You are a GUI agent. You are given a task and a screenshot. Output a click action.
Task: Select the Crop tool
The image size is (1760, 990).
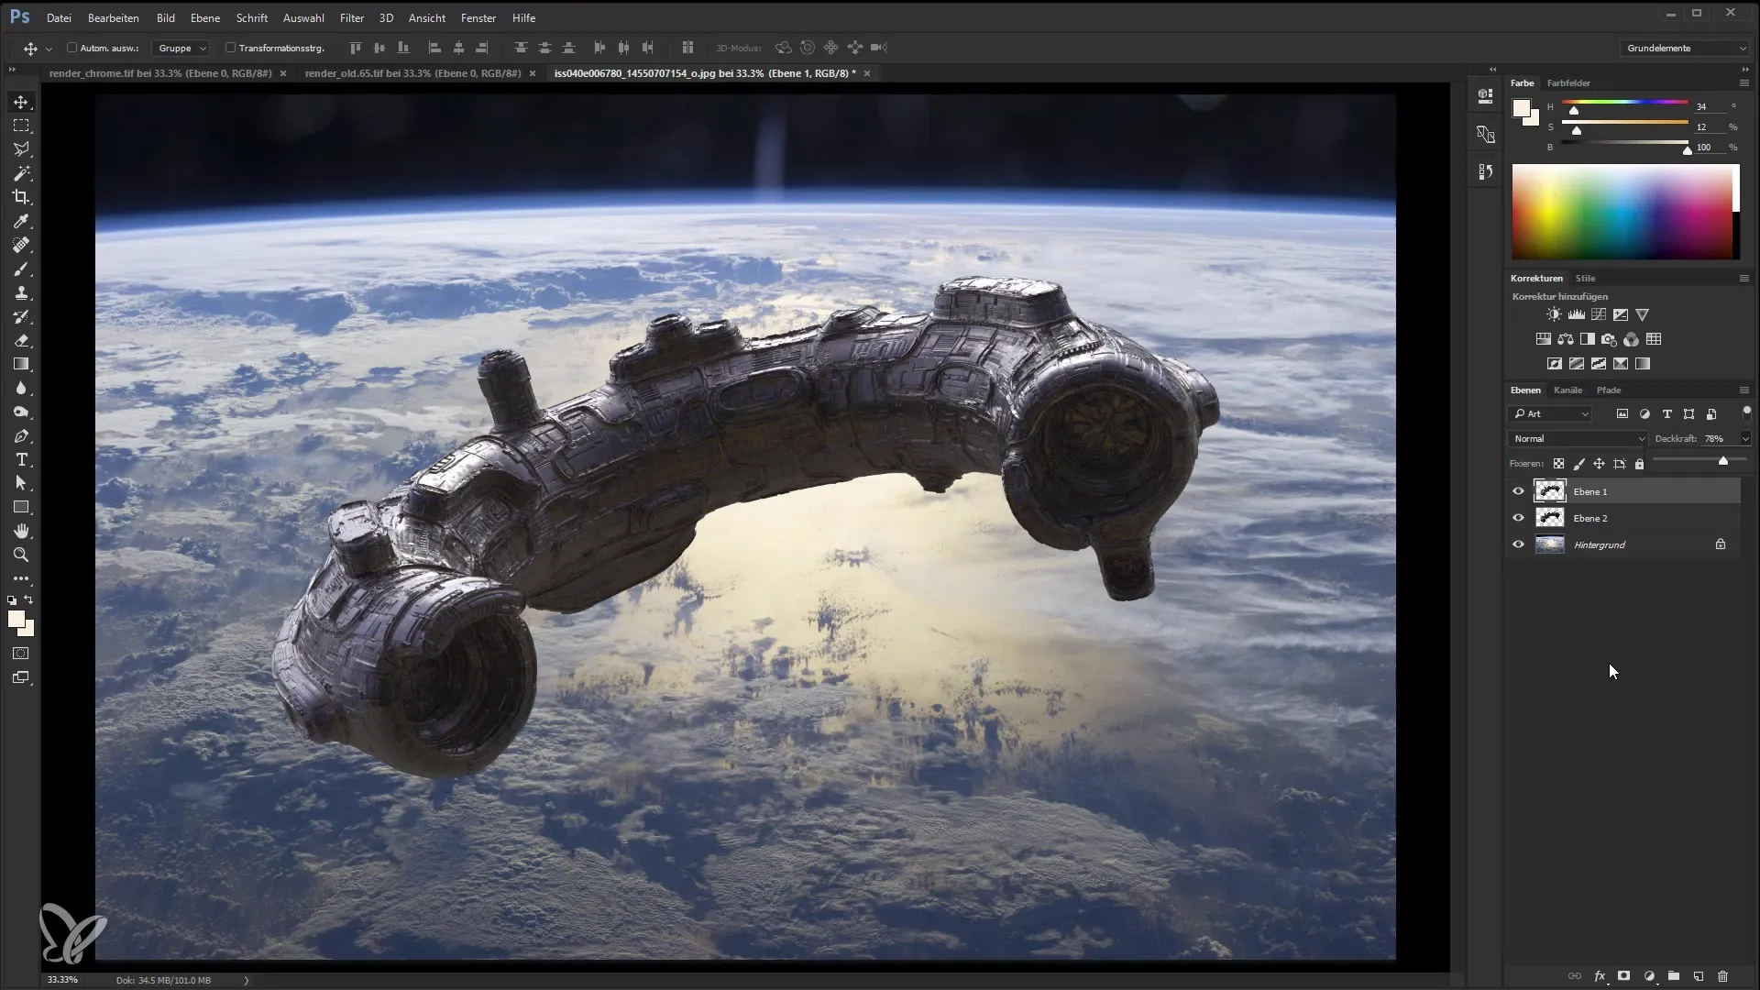(21, 197)
